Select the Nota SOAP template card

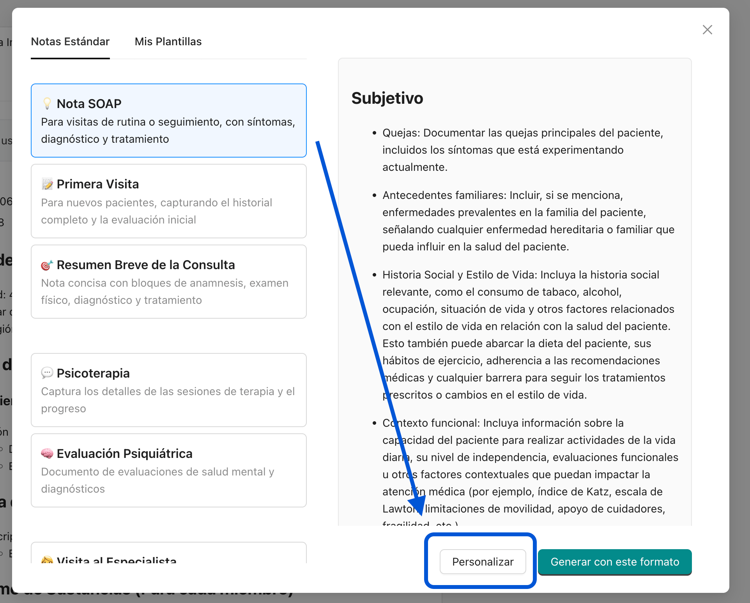[x=168, y=121]
